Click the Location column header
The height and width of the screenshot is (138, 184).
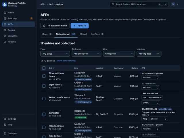[x=99, y=68]
